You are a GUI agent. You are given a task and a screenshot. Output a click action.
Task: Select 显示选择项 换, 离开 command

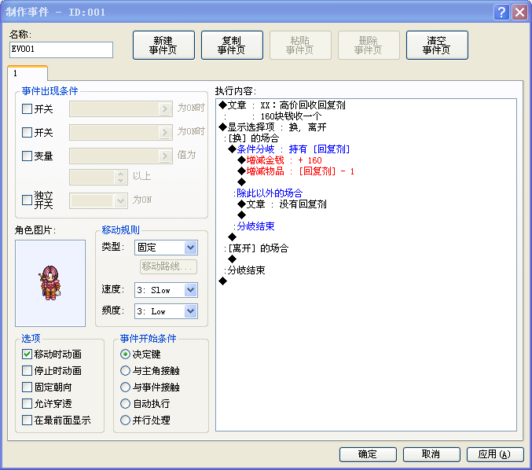point(273,127)
